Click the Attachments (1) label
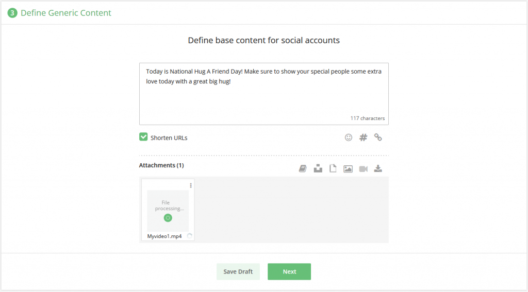 pyautogui.click(x=161, y=165)
